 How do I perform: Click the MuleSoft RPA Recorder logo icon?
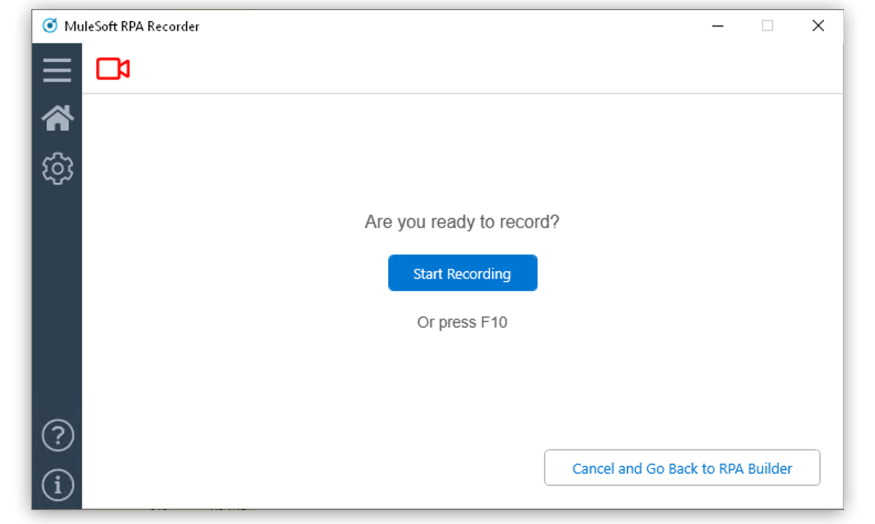coord(50,26)
